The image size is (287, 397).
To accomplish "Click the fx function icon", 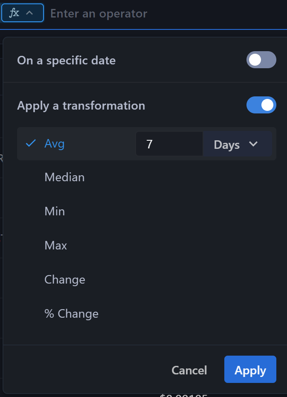I will (14, 13).
